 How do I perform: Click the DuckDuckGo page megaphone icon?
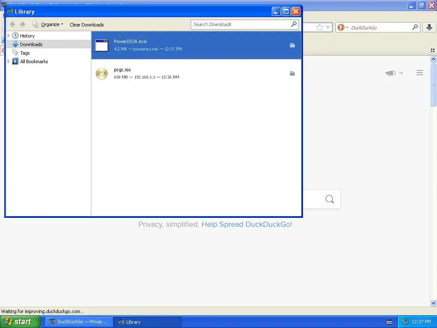coord(390,73)
